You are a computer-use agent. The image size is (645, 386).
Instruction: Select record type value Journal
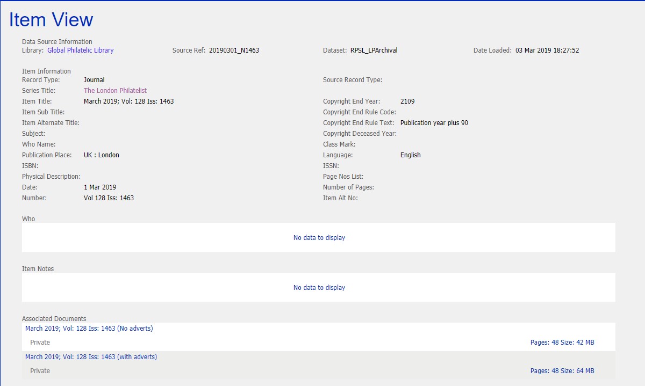click(x=94, y=80)
